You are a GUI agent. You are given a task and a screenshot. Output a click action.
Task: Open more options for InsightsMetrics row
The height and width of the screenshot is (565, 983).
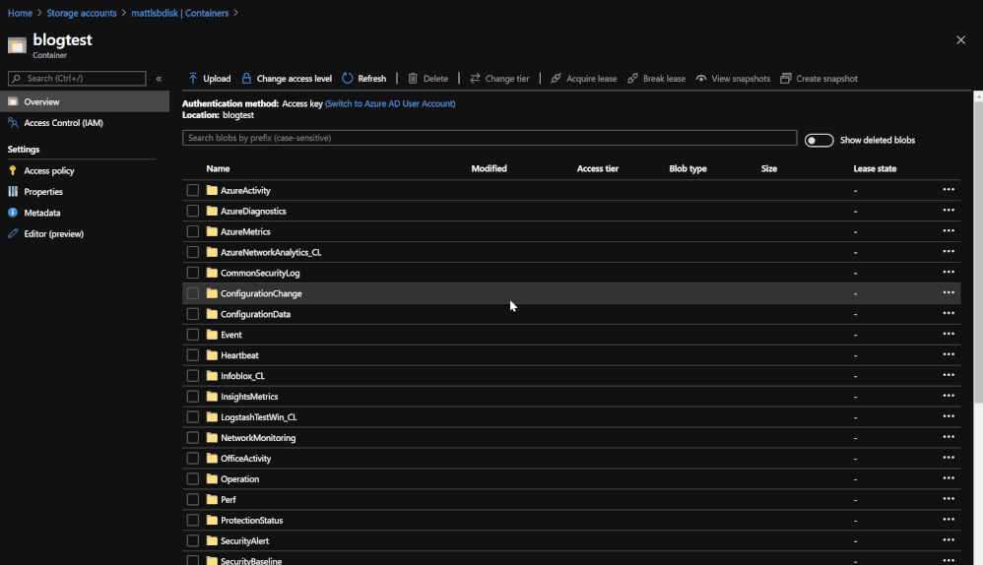click(x=949, y=396)
